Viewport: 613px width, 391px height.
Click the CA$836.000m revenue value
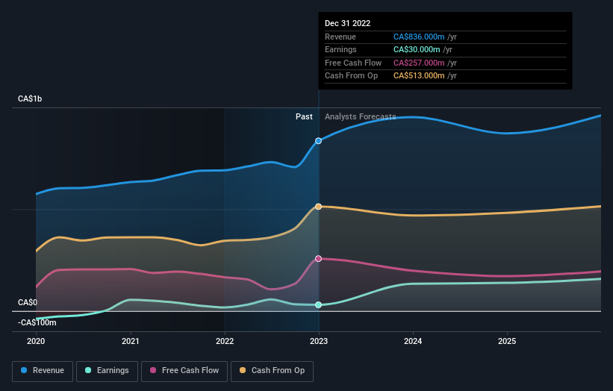(x=419, y=37)
